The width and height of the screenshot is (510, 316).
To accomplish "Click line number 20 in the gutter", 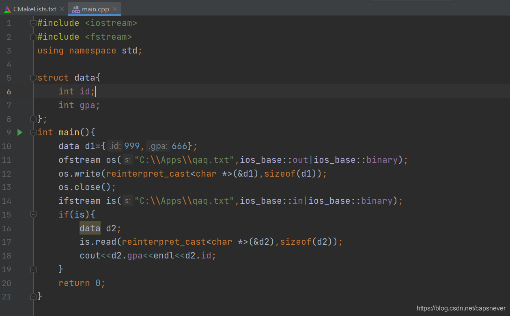I will coord(6,283).
